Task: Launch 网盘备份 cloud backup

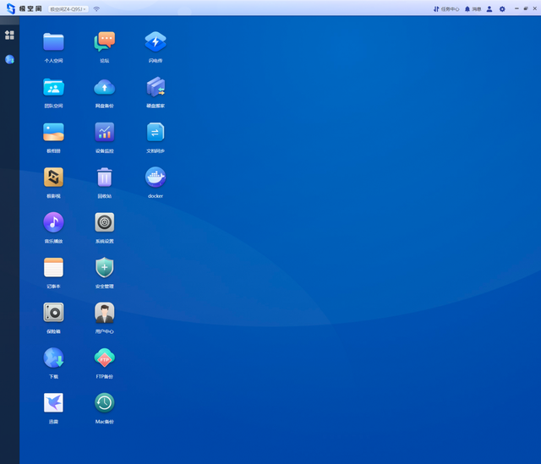Action: pyautogui.click(x=105, y=86)
